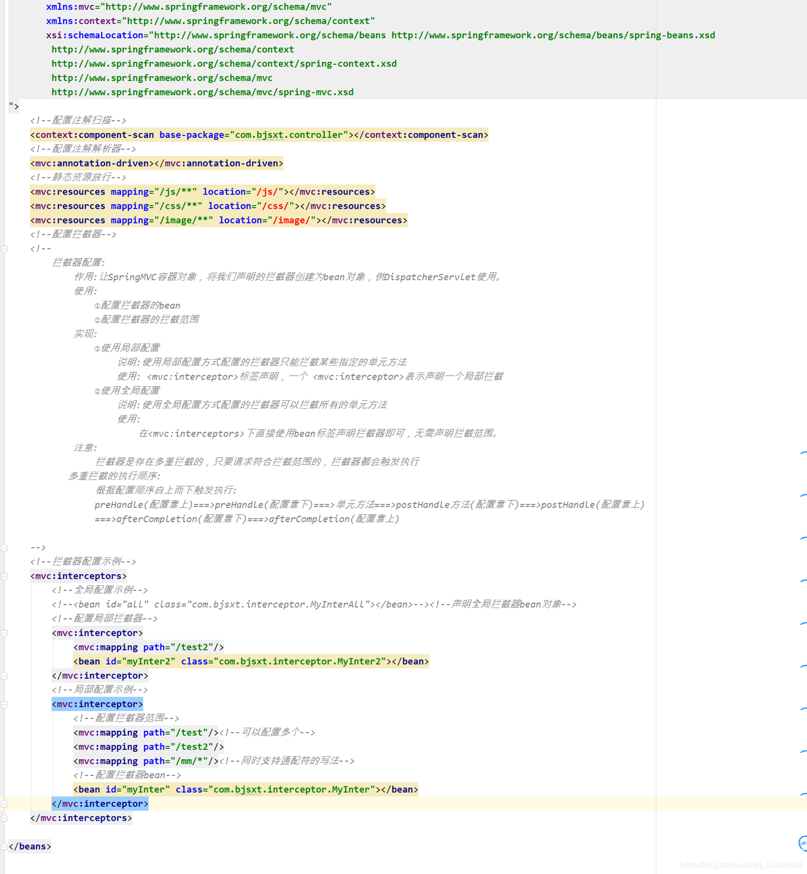The width and height of the screenshot is (807, 874).
Task: Click fold marker beside first </mvc:interceptor> closing tag
Action: pyautogui.click(x=4, y=676)
